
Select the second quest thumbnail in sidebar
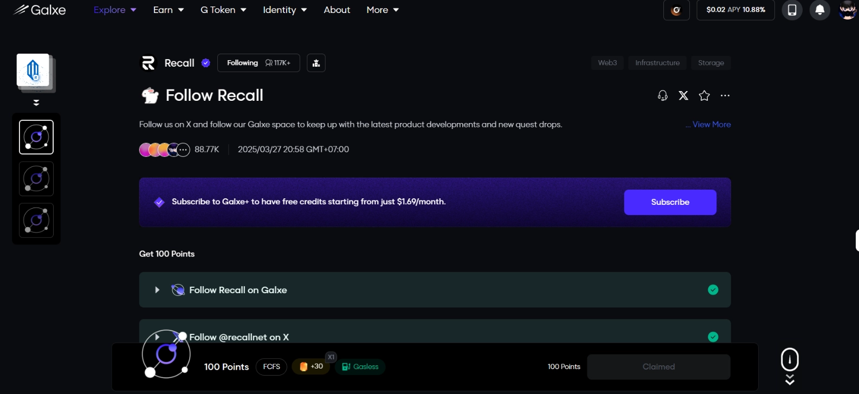point(36,179)
